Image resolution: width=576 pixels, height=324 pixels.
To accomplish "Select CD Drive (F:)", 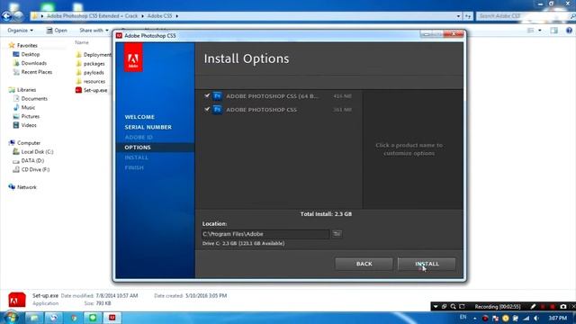I will [x=31, y=169].
